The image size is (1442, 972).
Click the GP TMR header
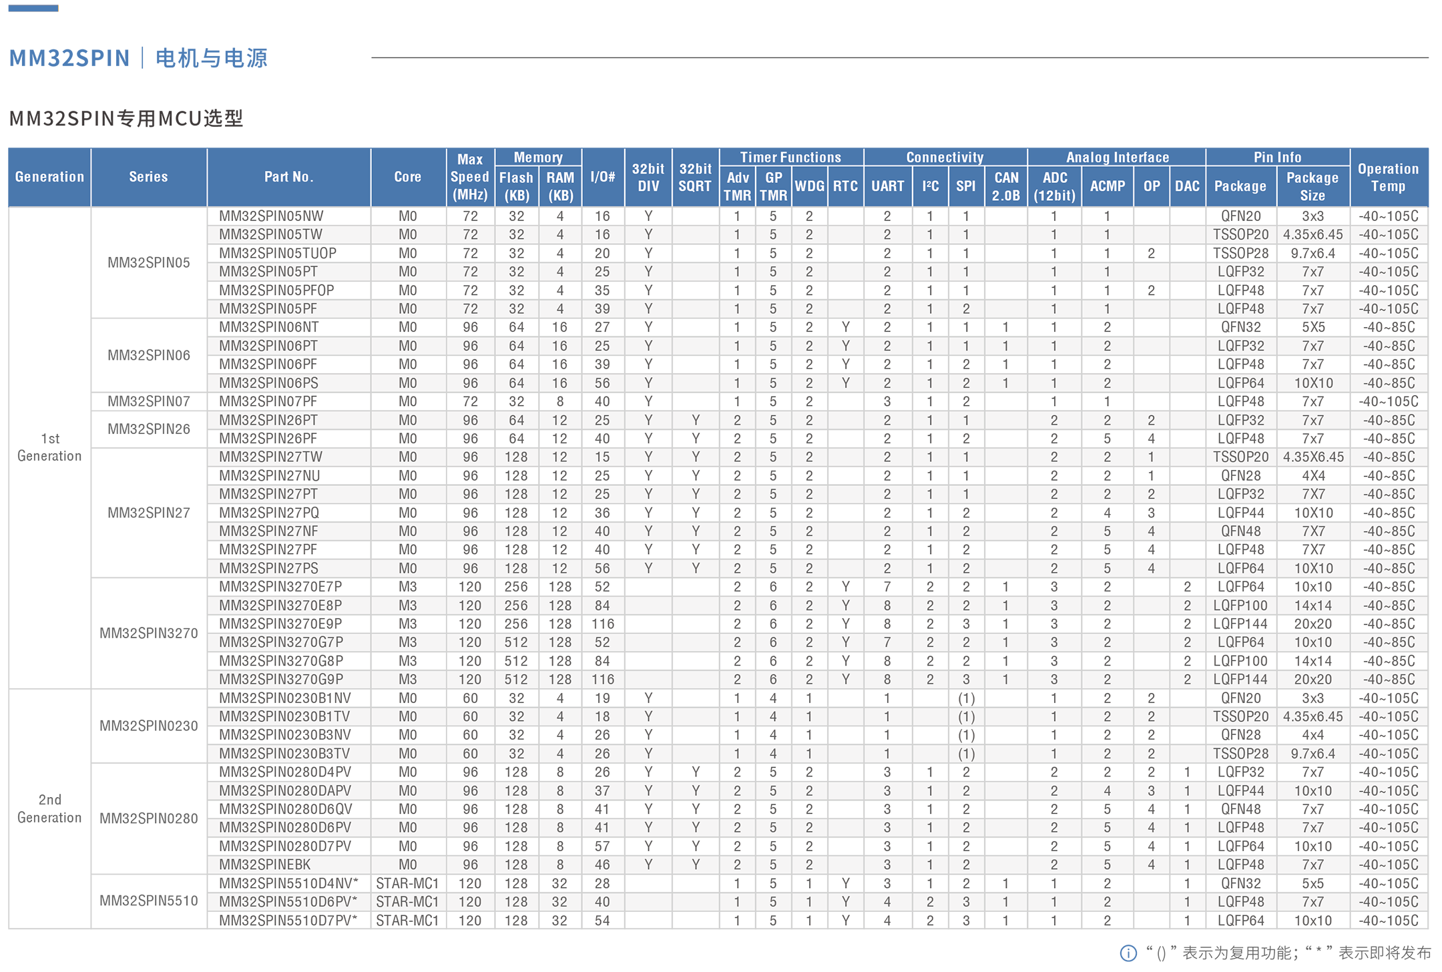pos(773,186)
